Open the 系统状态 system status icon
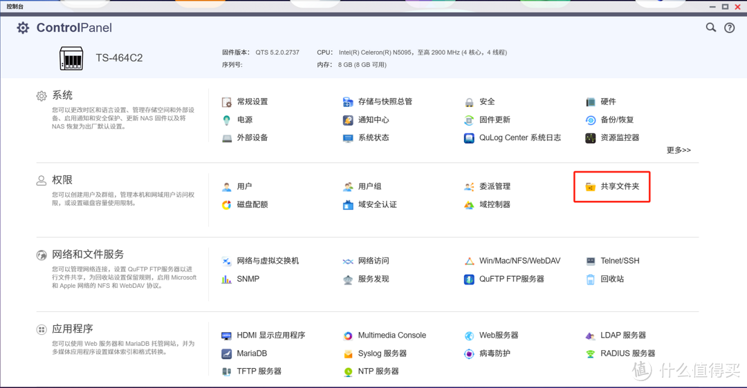 pyautogui.click(x=348, y=138)
